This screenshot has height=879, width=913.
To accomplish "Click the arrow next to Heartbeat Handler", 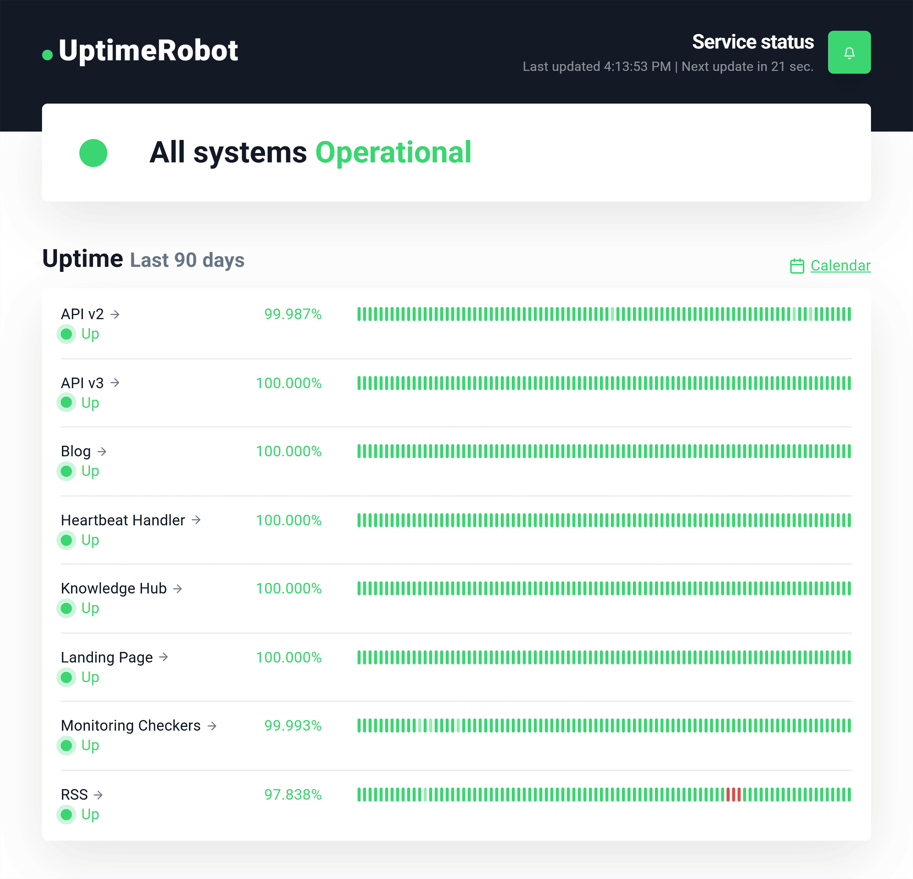I will point(196,519).
